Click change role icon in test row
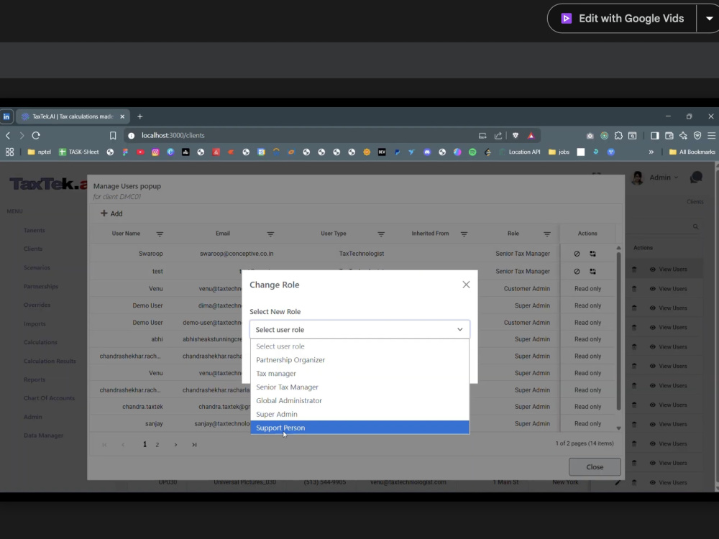Image resolution: width=719 pixels, height=539 pixels. tap(593, 272)
